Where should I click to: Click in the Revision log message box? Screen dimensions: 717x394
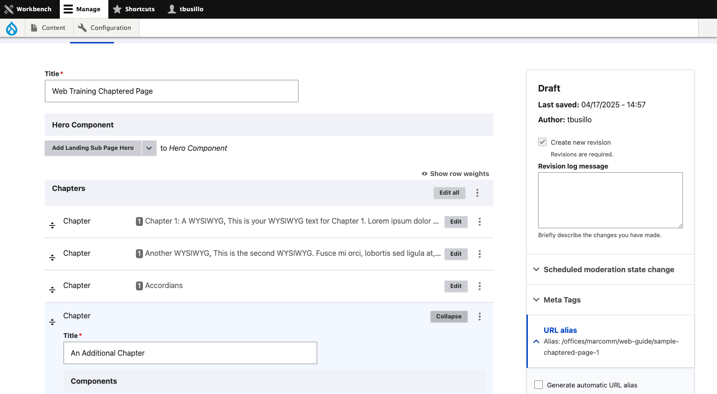610,200
